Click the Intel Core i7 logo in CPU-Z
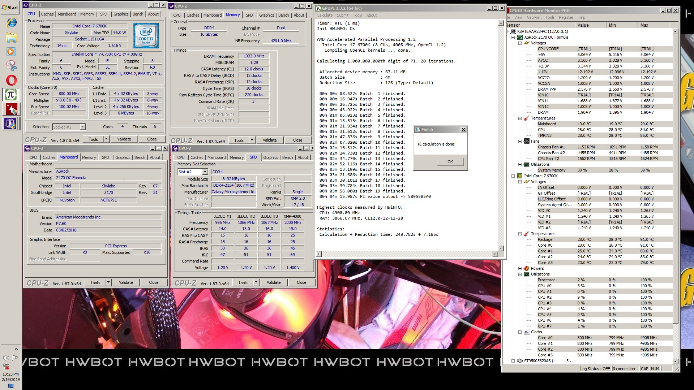The width and height of the screenshot is (694, 390). pyautogui.click(x=146, y=36)
